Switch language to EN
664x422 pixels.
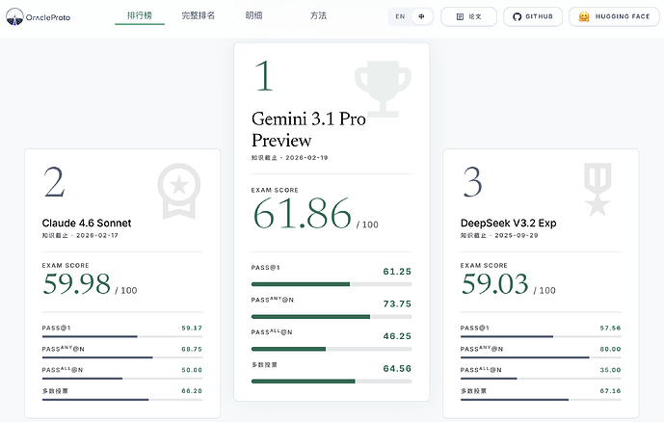point(400,16)
